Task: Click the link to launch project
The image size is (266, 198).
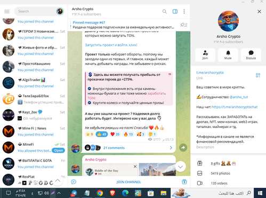Action: pyautogui.click(x=111, y=45)
